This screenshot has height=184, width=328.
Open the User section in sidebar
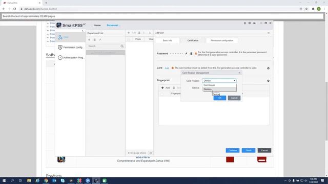point(70,37)
